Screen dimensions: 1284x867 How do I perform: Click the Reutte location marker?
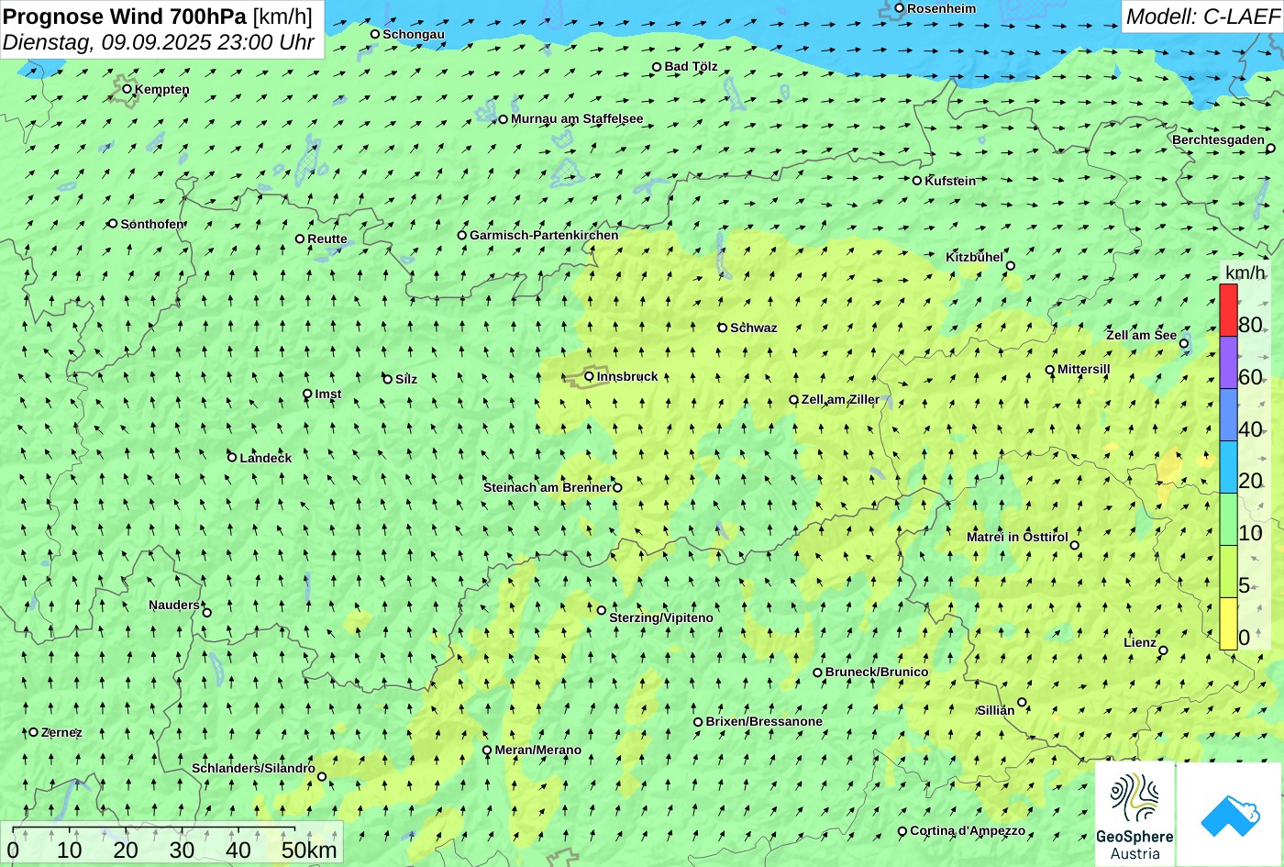(300, 239)
